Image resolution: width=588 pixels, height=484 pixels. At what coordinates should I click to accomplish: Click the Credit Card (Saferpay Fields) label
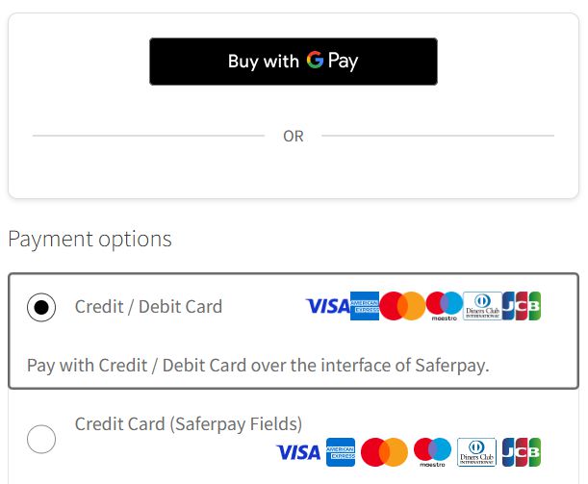tap(189, 423)
